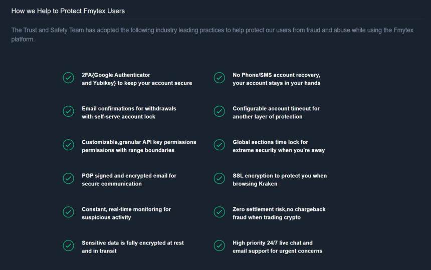The height and width of the screenshot is (270, 431).
Task: Click the '2FA{Google Authenticator and Yubikey}' text
Action: (136, 79)
